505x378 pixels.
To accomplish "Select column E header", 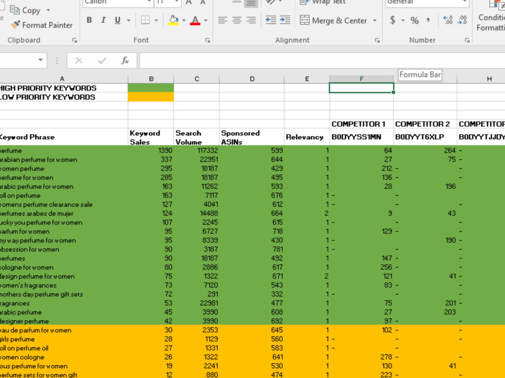I will (x=307, y=79).
